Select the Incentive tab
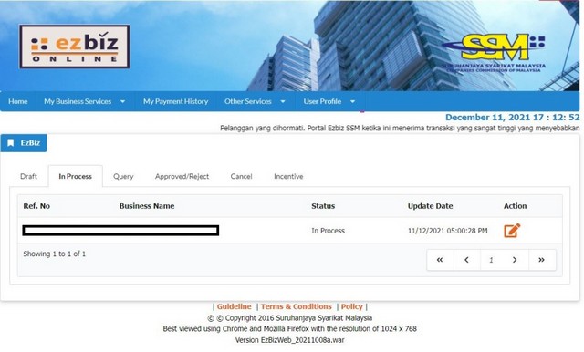Viewport: 584px width, 352px height. coord(288,176)
